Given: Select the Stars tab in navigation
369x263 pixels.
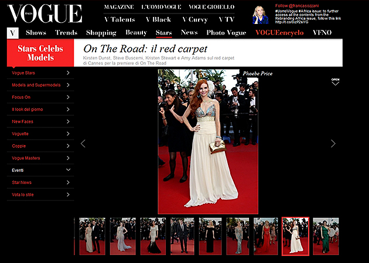Looking at the screenshot, I should (163, 33).
